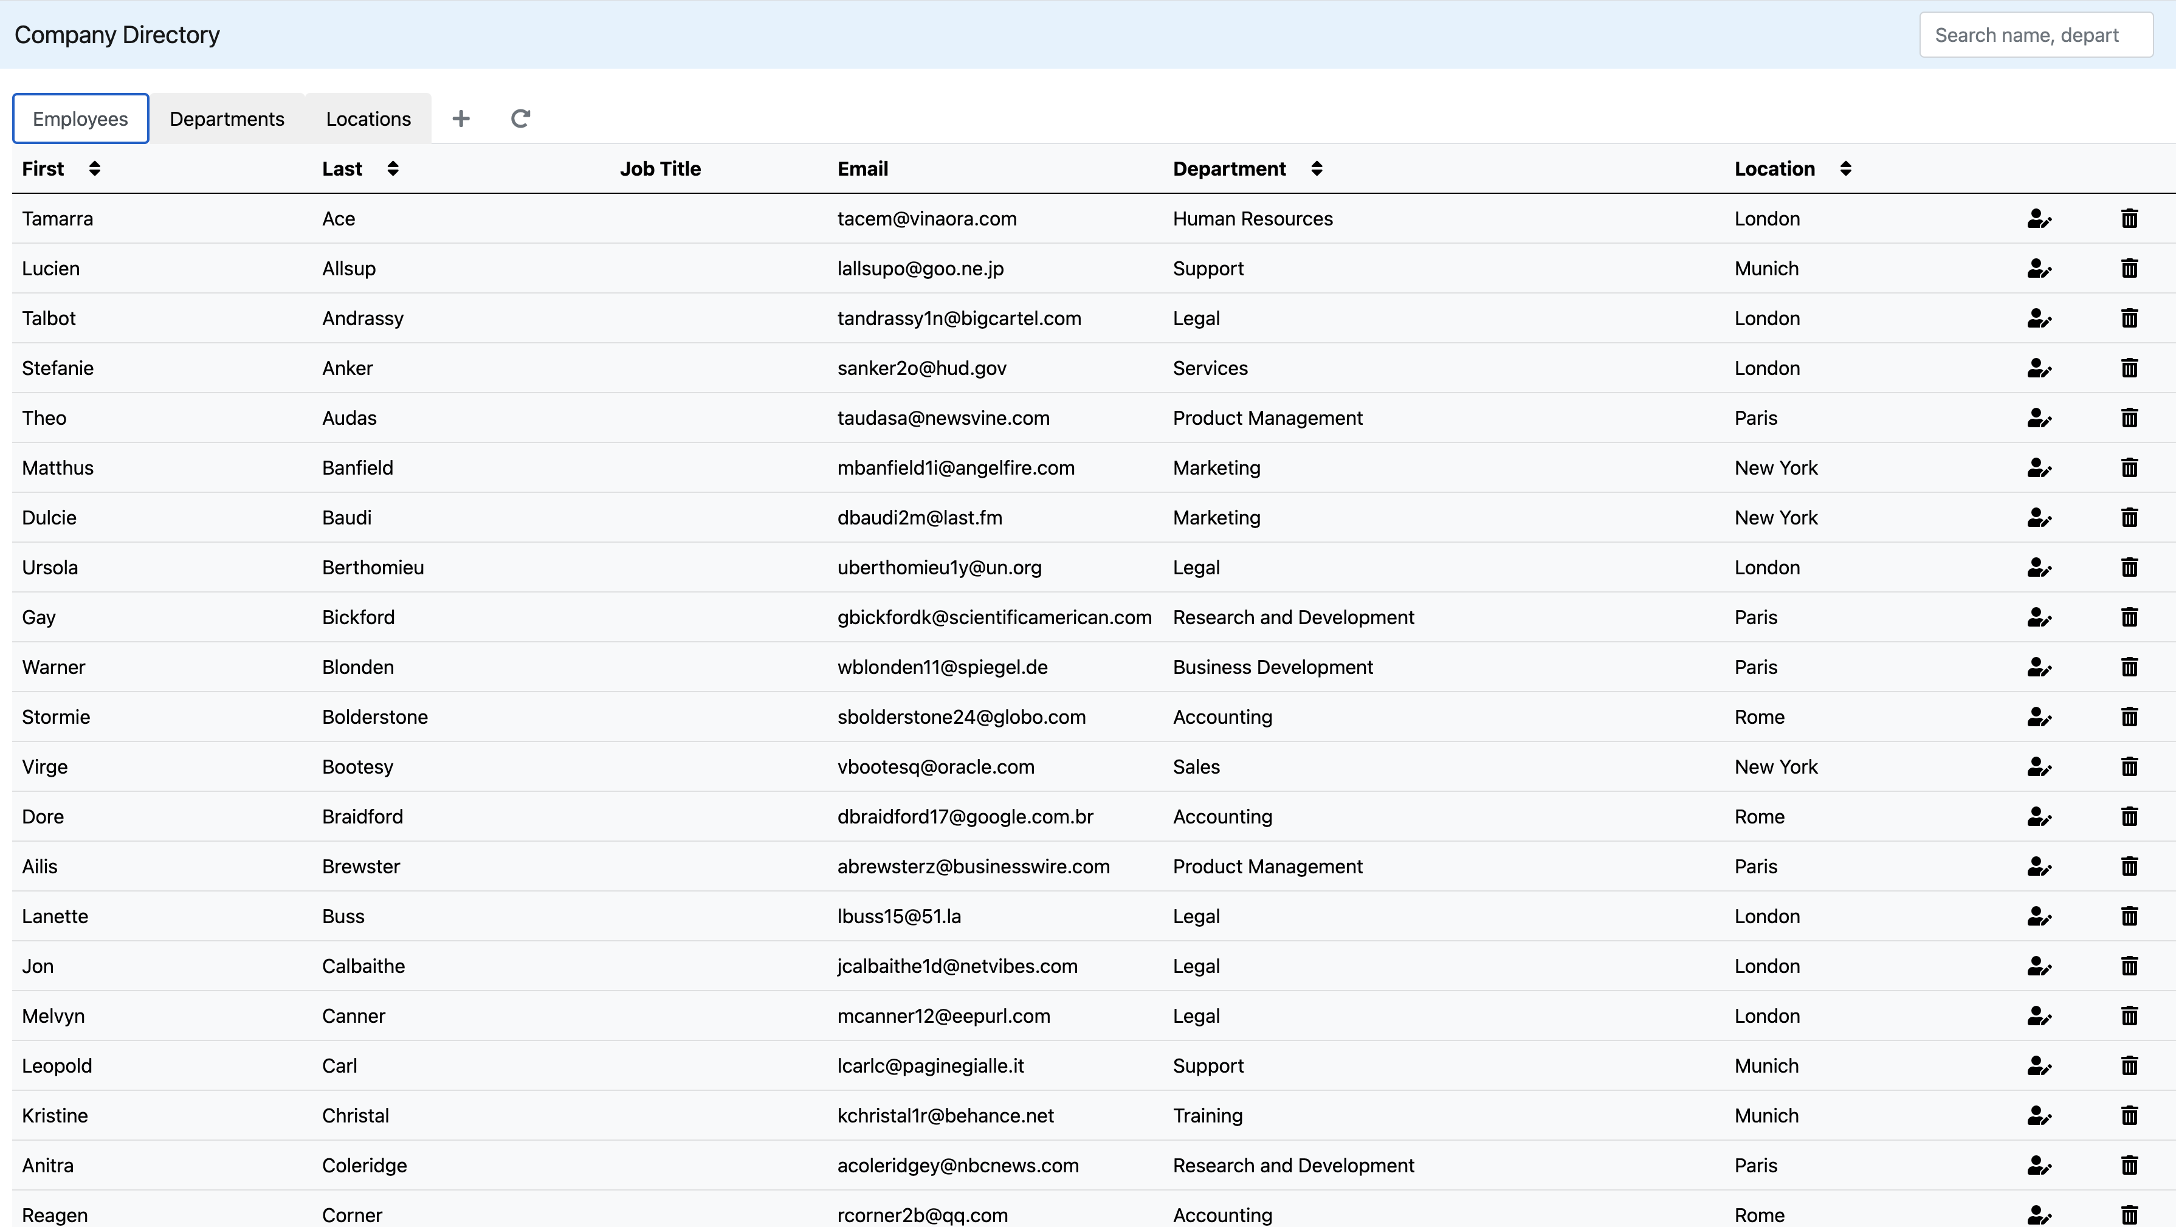This screenshot has height=1227, width=2176.
Task: Edit Ailis Brewster's employee record
Action: [2039, 867]
